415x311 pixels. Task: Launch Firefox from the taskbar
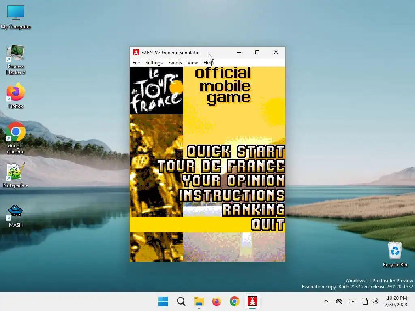(216, 301)
